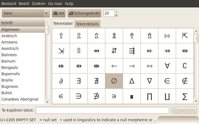
Task: Increase font size with up stepper arrow
Action: (x=116, y=12)
